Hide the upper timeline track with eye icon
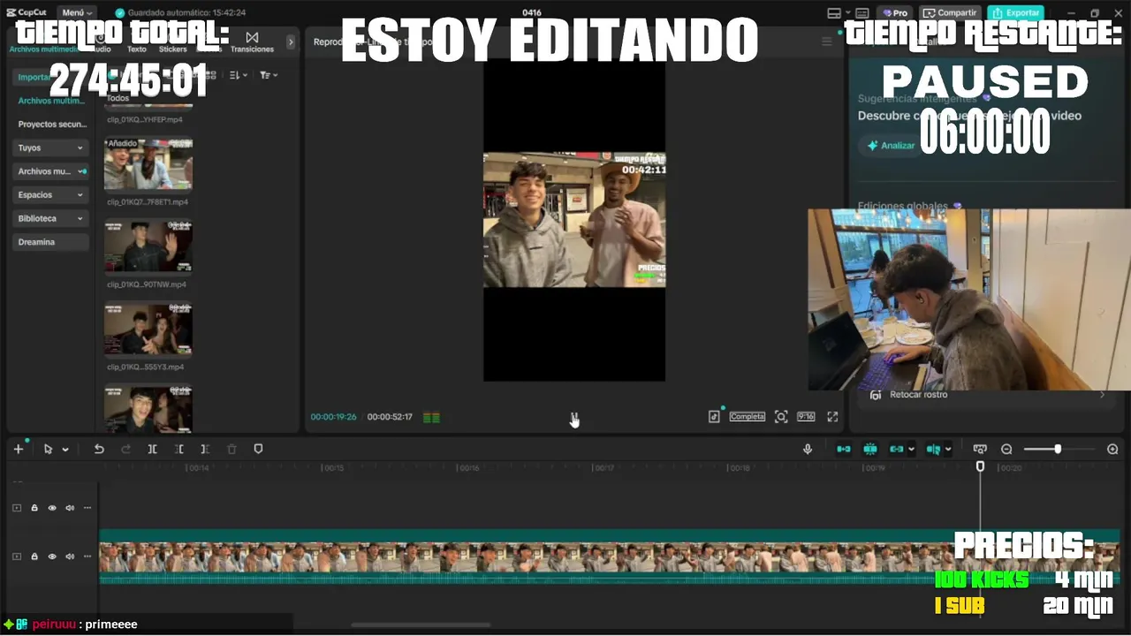 52,508
